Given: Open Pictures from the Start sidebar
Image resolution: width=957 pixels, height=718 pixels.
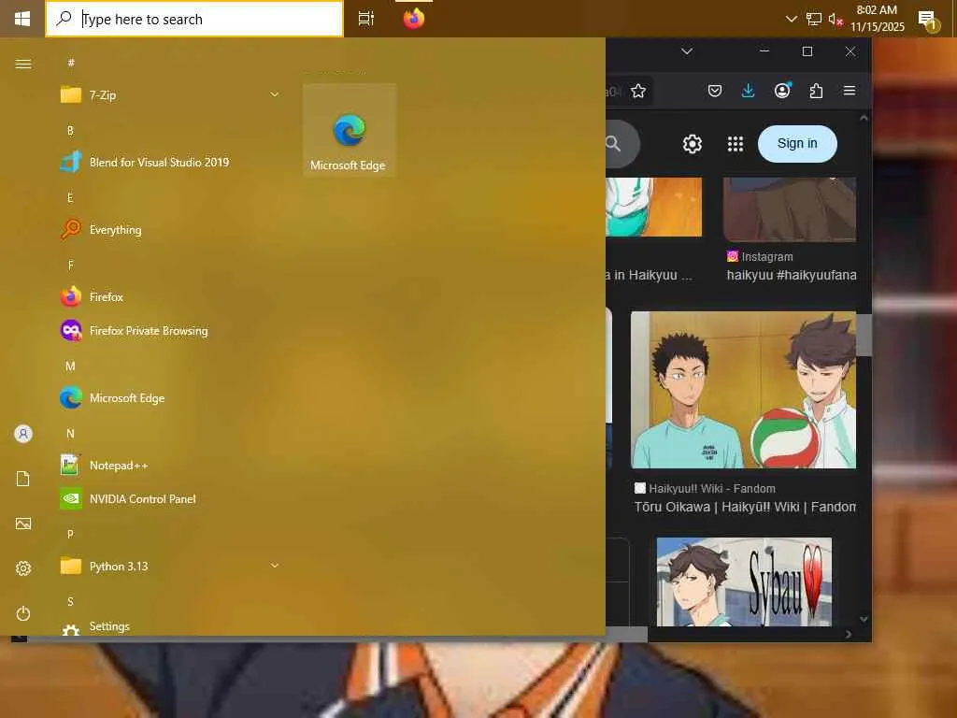Looking at the screenshot, I should [23, 524].
